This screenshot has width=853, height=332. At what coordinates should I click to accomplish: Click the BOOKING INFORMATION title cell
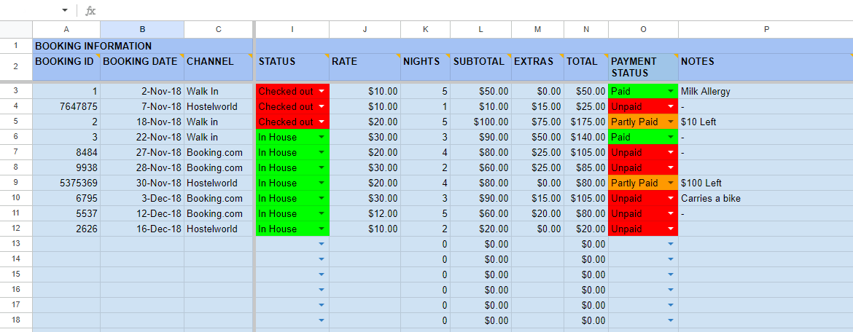coord(143,46)
